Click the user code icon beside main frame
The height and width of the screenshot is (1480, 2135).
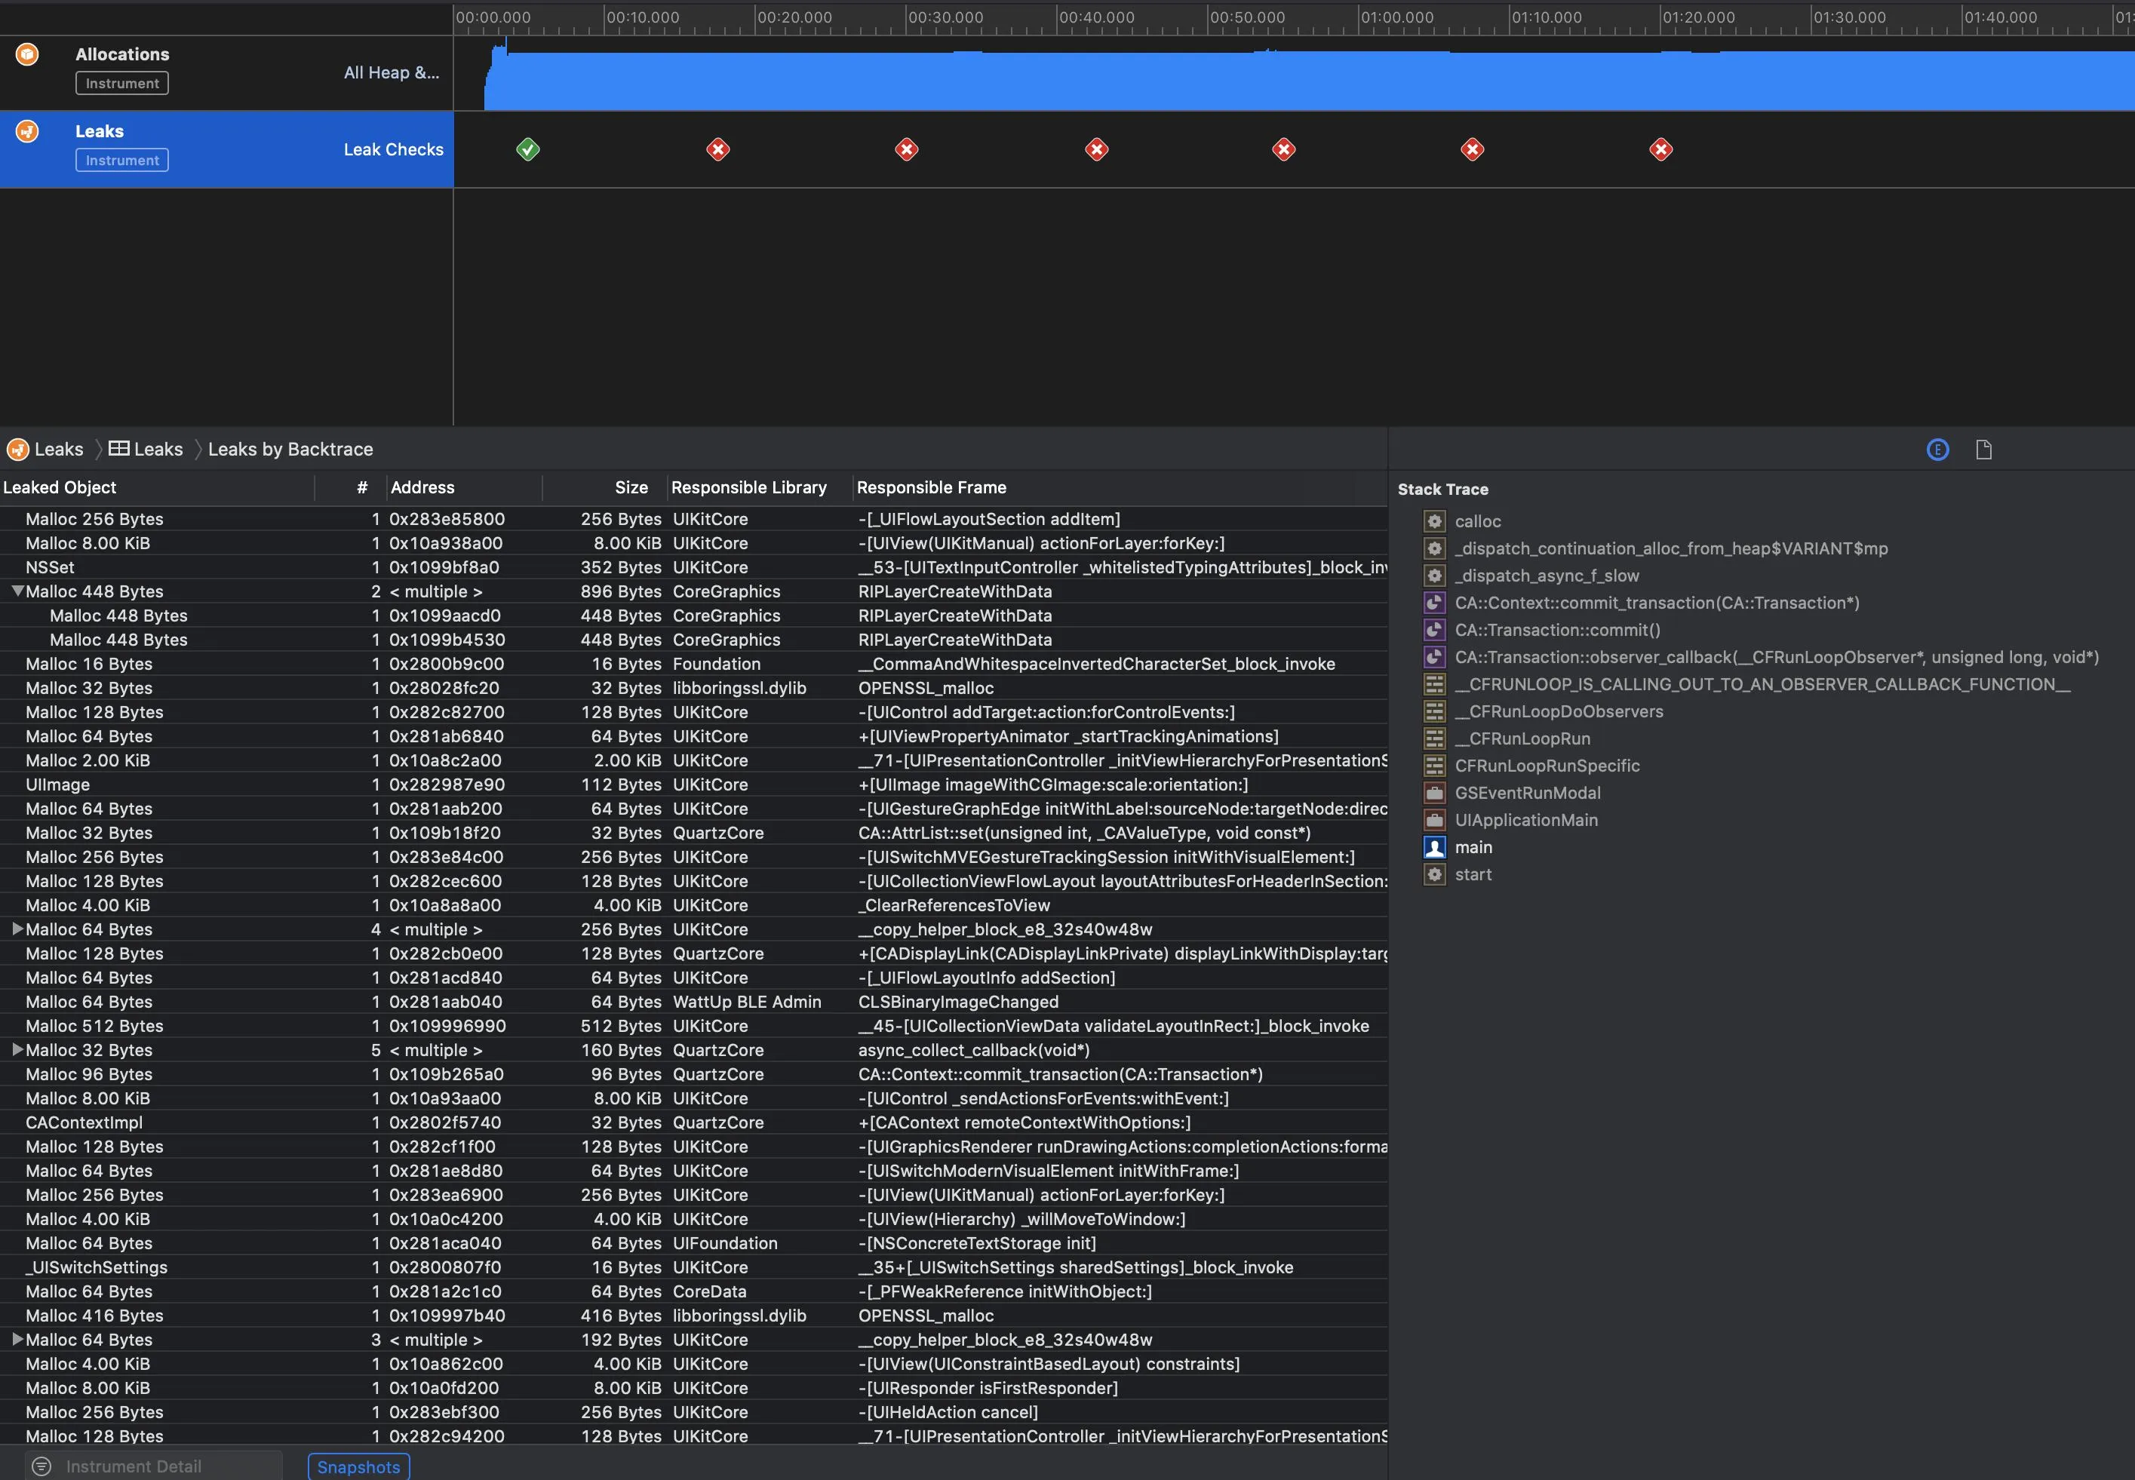tap(1434, 848)
